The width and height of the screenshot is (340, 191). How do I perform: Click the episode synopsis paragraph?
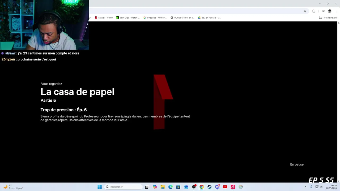115,118
